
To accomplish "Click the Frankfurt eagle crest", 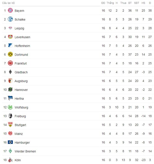I will point(10,63).
